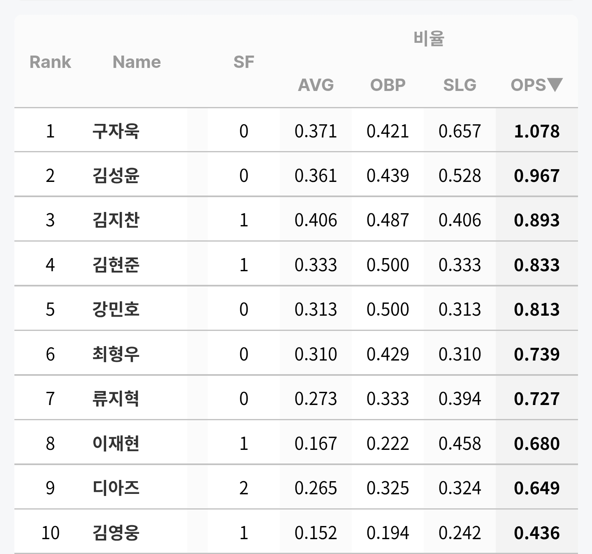This screenshot has width=592, height=554.
Task: Open player 디아즈 profile link
Action: (x=116, y=488)
